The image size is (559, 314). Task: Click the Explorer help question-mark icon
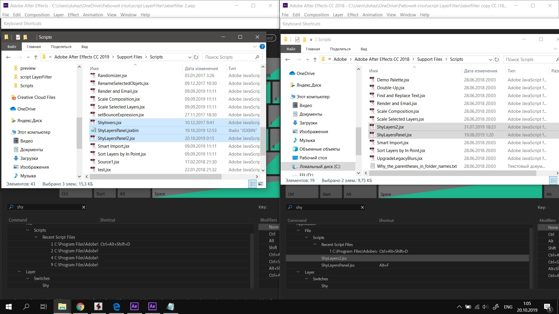click(262, 47)
